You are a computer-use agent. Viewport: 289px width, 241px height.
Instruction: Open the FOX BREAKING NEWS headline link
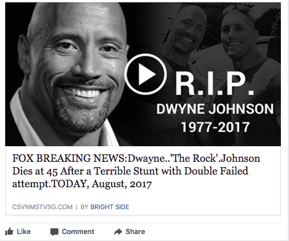coord(136,171)
